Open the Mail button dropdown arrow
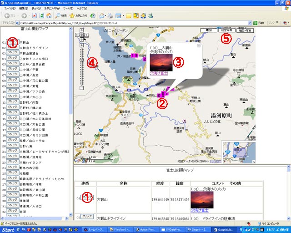 (105, 16)
